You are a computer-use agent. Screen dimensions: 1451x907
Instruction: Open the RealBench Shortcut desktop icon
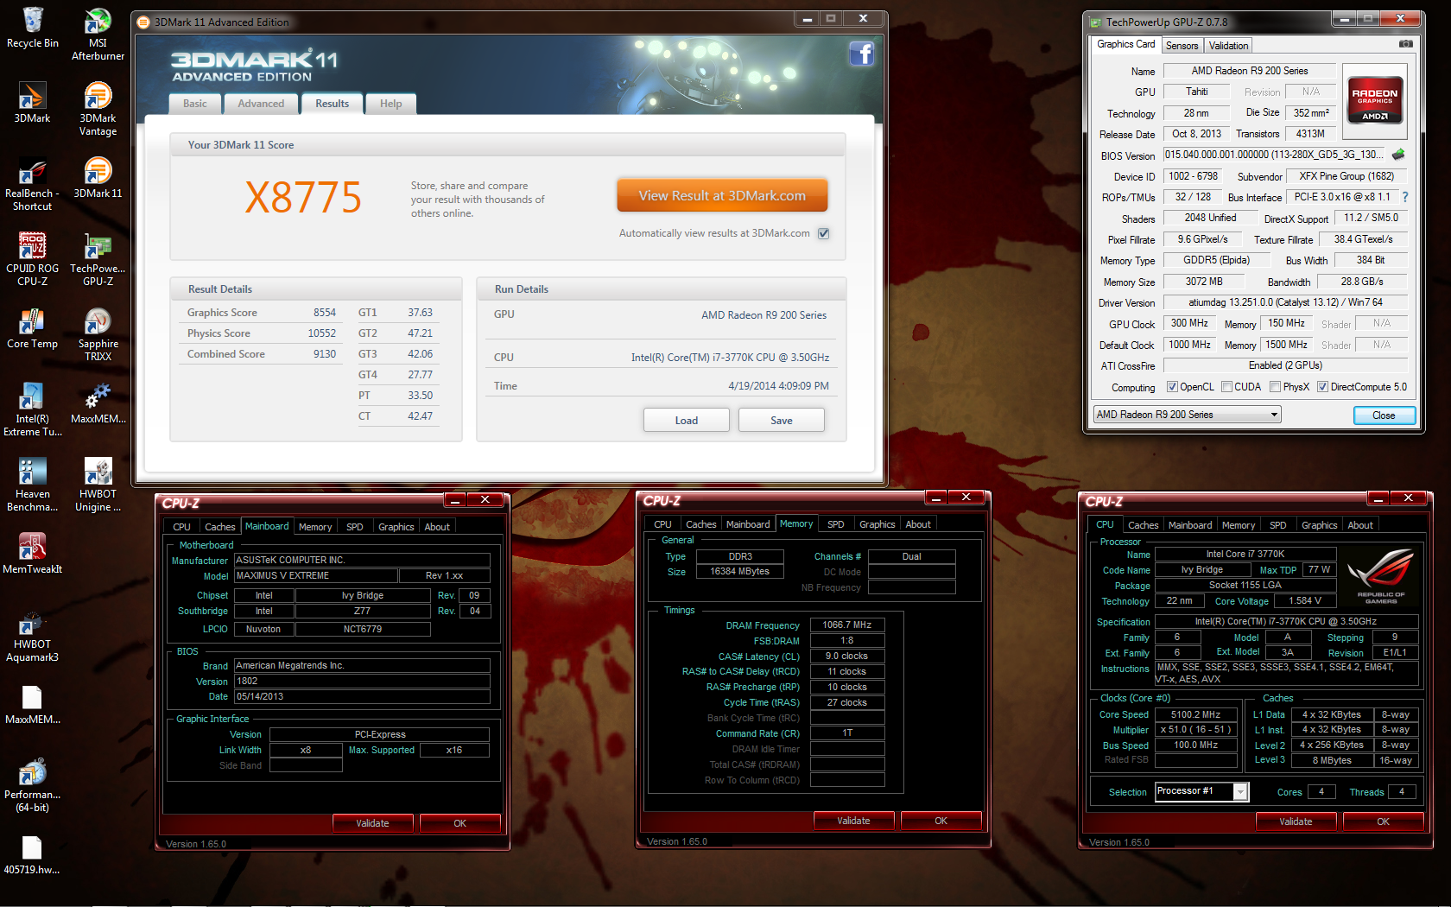pyautogui.click(x=32, y=184)
